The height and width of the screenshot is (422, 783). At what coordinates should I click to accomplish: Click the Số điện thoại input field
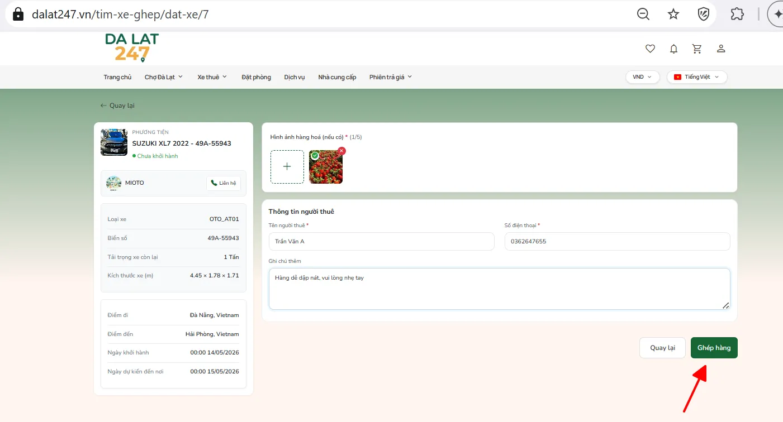617,241
